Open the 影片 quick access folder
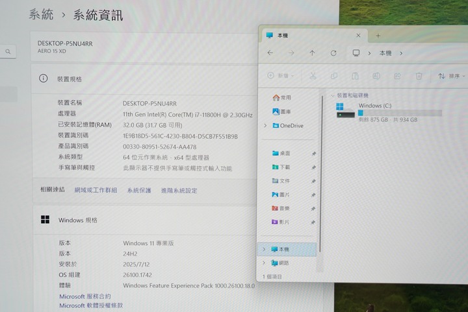468x312 pixels. point(280,222)
